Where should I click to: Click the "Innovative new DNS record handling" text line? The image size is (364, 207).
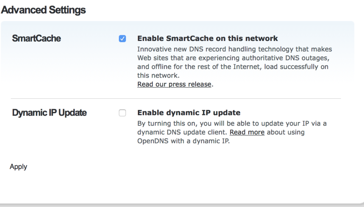tap(234, 49)
